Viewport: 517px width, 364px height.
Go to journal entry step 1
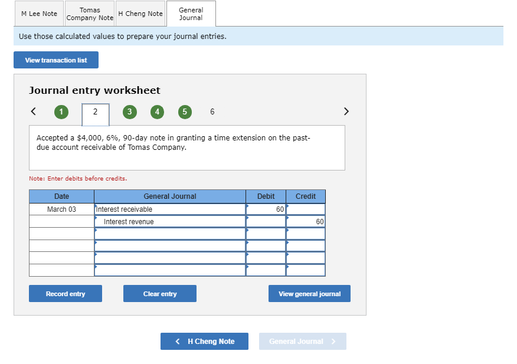(61, 112)
